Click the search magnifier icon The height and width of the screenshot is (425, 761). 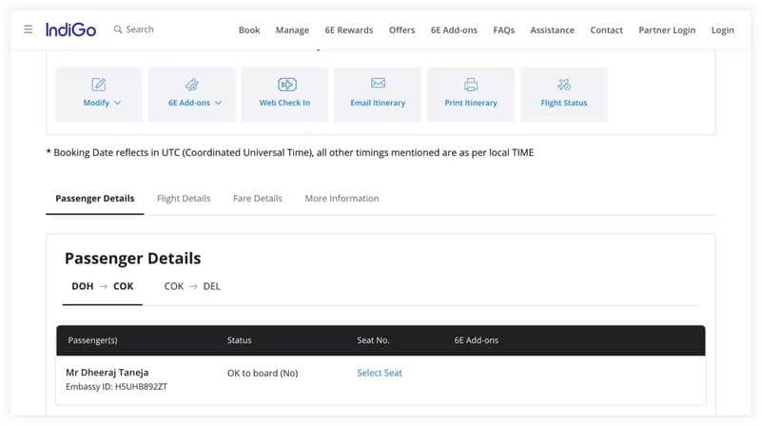(x=118, y=29)
